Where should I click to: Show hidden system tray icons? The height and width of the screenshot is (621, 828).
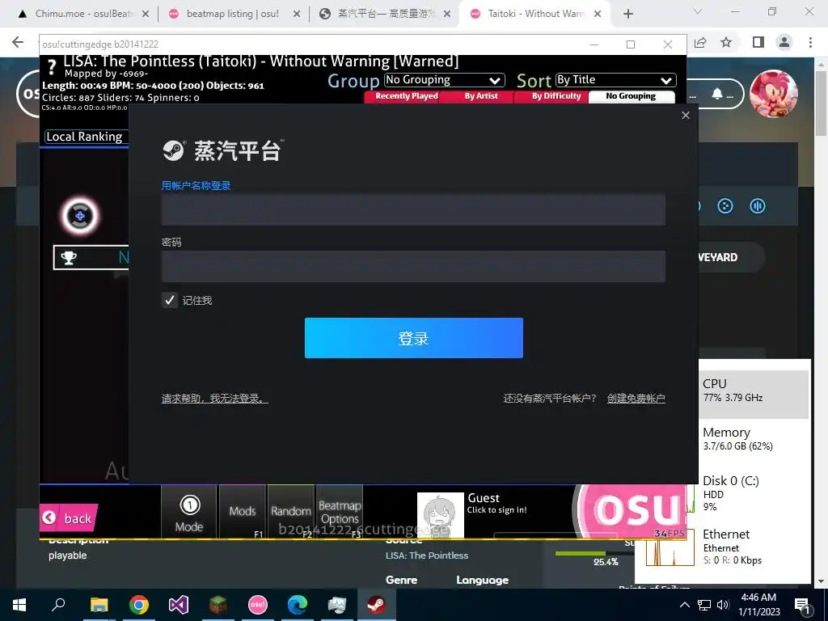[x=684, y=605]
